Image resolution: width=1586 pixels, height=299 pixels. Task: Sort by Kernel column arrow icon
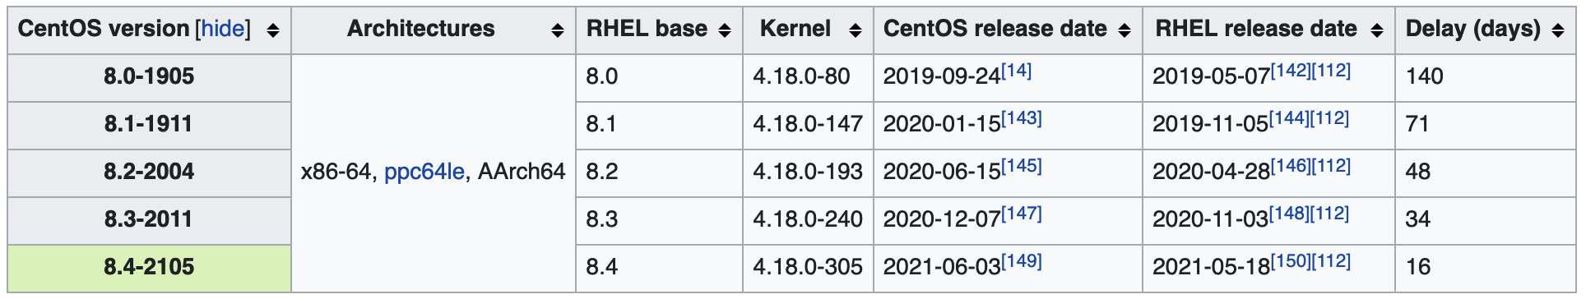pyautogui.click(x=856, y=30)
